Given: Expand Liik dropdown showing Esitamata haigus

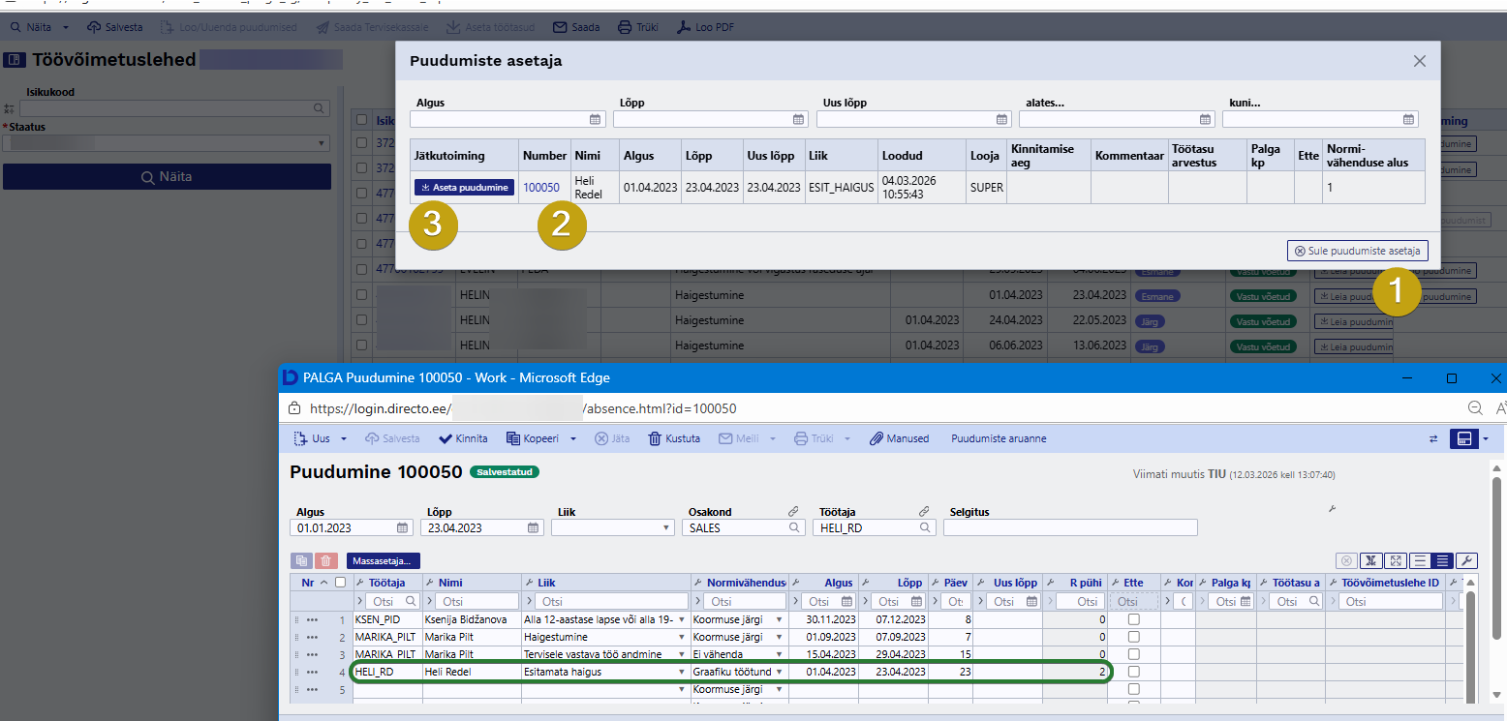Looking at the screenshot, I should [x=682, y=672].
